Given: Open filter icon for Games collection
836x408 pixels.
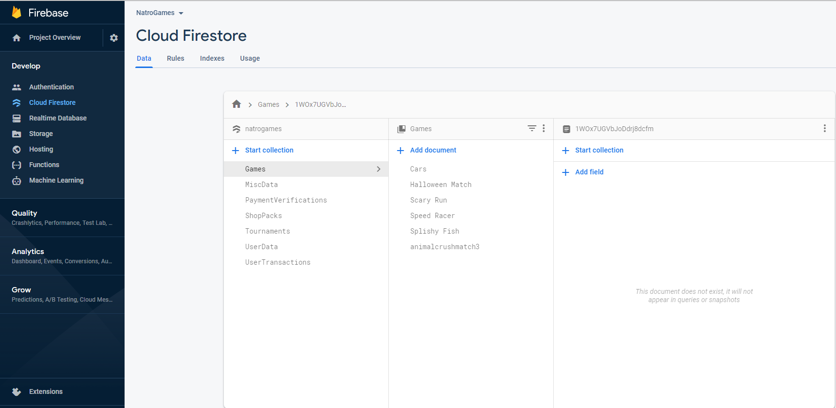Looking at the screenshot, I should tap(532, 128).
